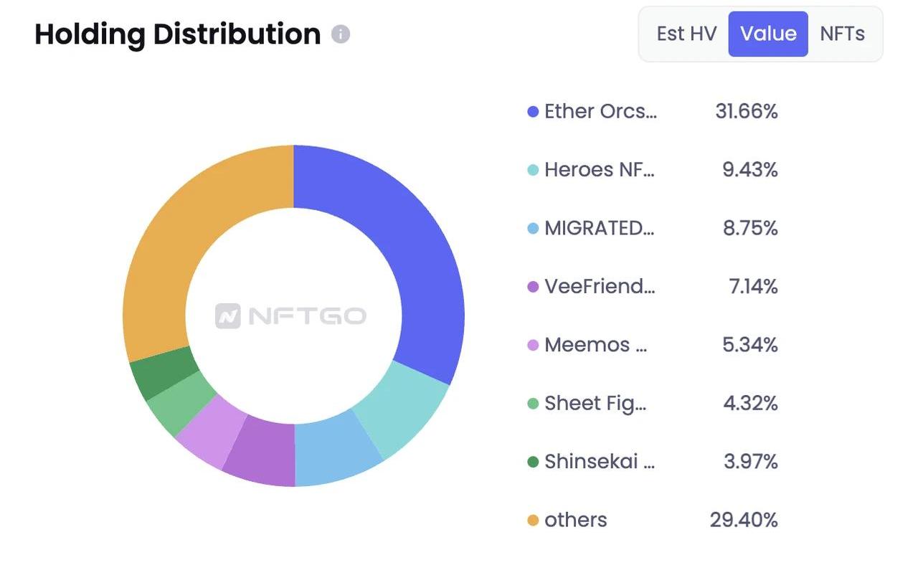The image size is (918, 565).
Task: Click the Heroes NF legend dot
Action: pyautogui.click(x=533, y=170)
